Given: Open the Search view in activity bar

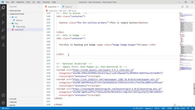Looking at the screenshot, I should click(x=3, y=15).
